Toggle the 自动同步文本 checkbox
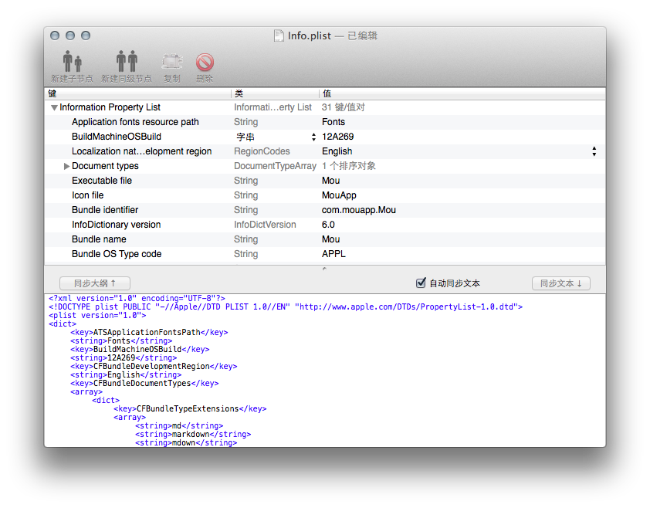The width and height of the screenshot is (650, 508). (421, 283)
